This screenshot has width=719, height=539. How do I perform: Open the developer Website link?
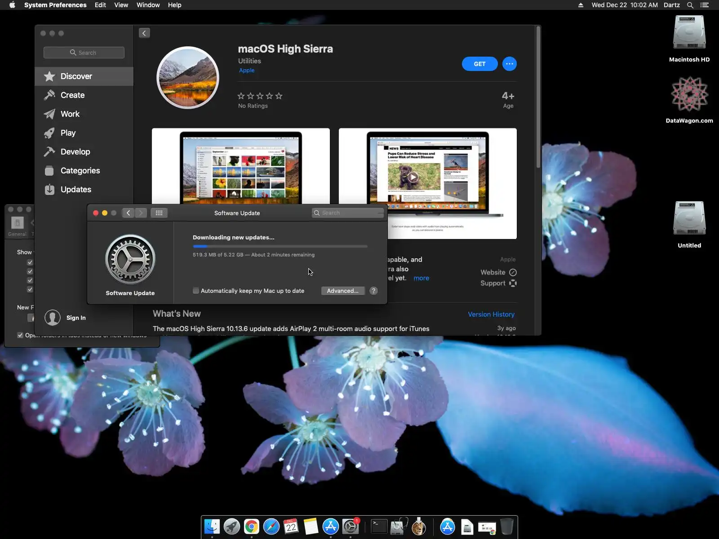(498, 272)
